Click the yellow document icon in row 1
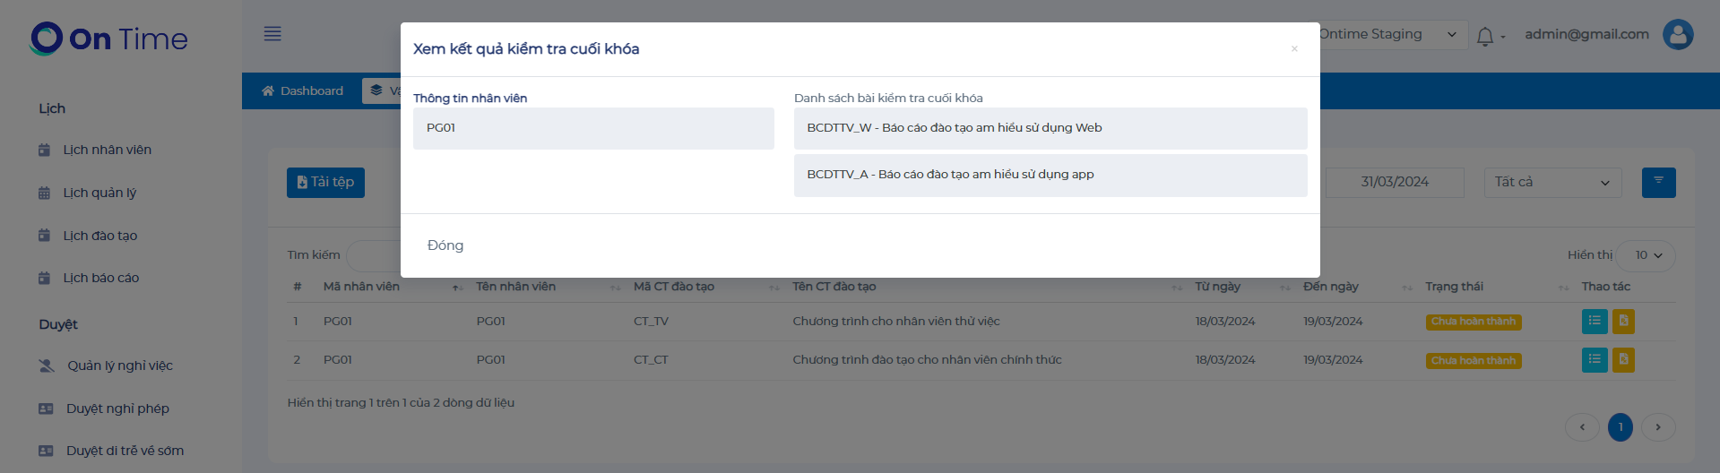This screenshot has width=1720, height=473. click(x=1623, y=321)
